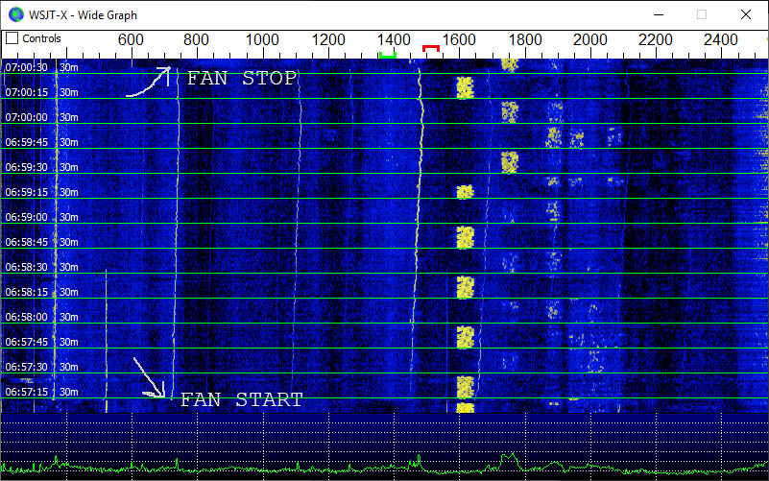
Task: Click the green Rx frequency bracket marker
Action: coord(388,54)
